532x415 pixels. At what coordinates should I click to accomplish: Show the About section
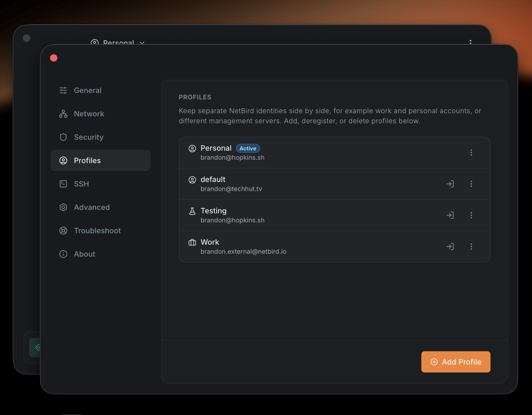click(101, 254)
